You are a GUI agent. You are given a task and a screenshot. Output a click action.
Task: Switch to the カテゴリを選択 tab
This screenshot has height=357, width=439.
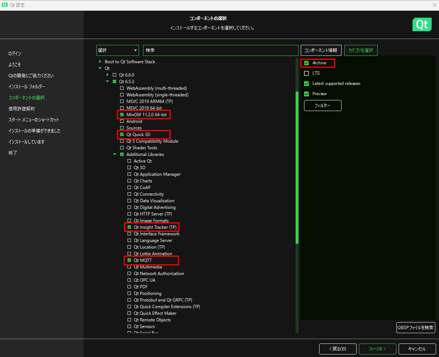361,50
